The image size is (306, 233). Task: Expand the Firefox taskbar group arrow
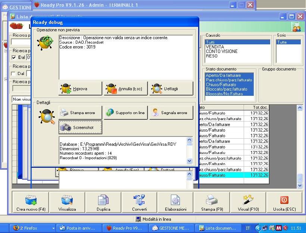53,228
